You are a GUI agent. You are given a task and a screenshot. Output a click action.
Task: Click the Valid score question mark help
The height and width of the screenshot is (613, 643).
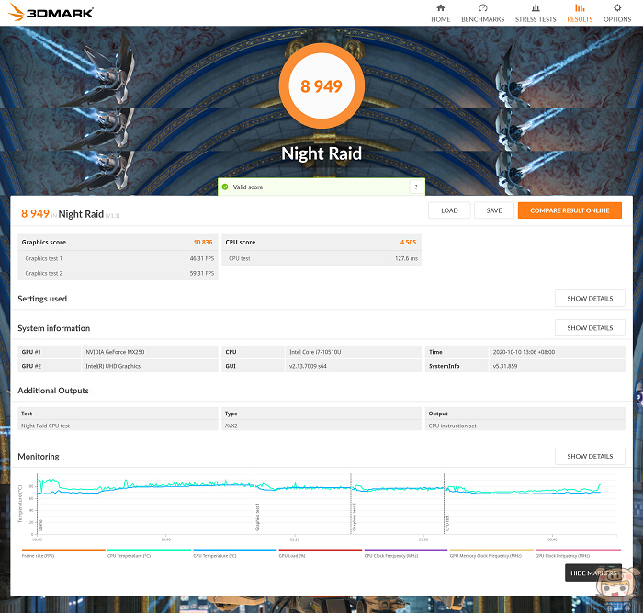416,187
